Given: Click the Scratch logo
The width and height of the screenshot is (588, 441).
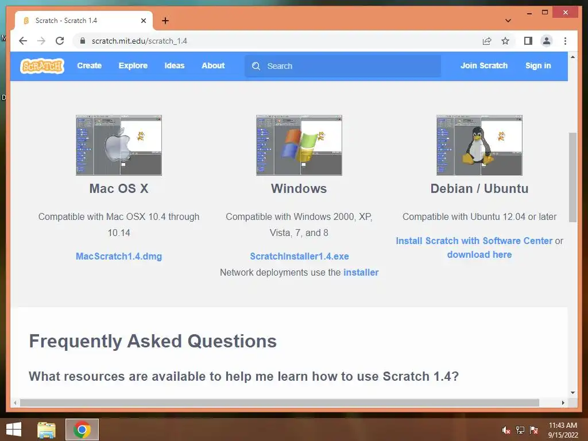Looking at the screenshot, I should tap(42, 66).
